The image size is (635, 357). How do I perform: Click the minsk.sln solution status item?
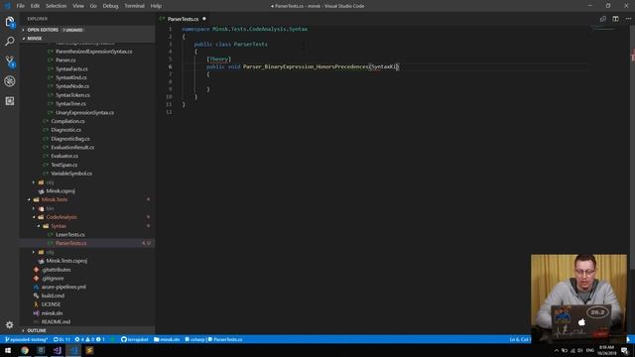[x=167, y=339]
